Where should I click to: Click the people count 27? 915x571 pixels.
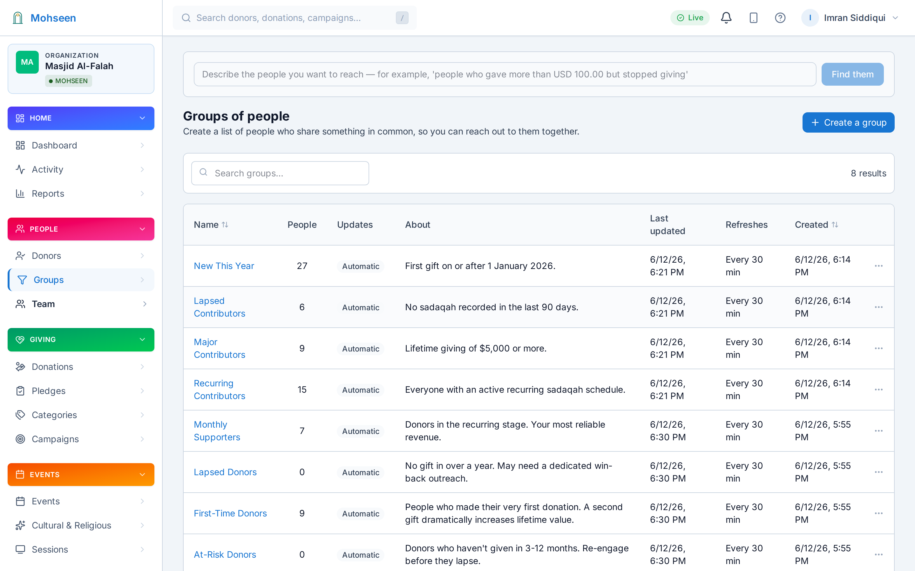point(302,266)
